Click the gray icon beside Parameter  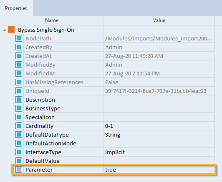point(19,170)
